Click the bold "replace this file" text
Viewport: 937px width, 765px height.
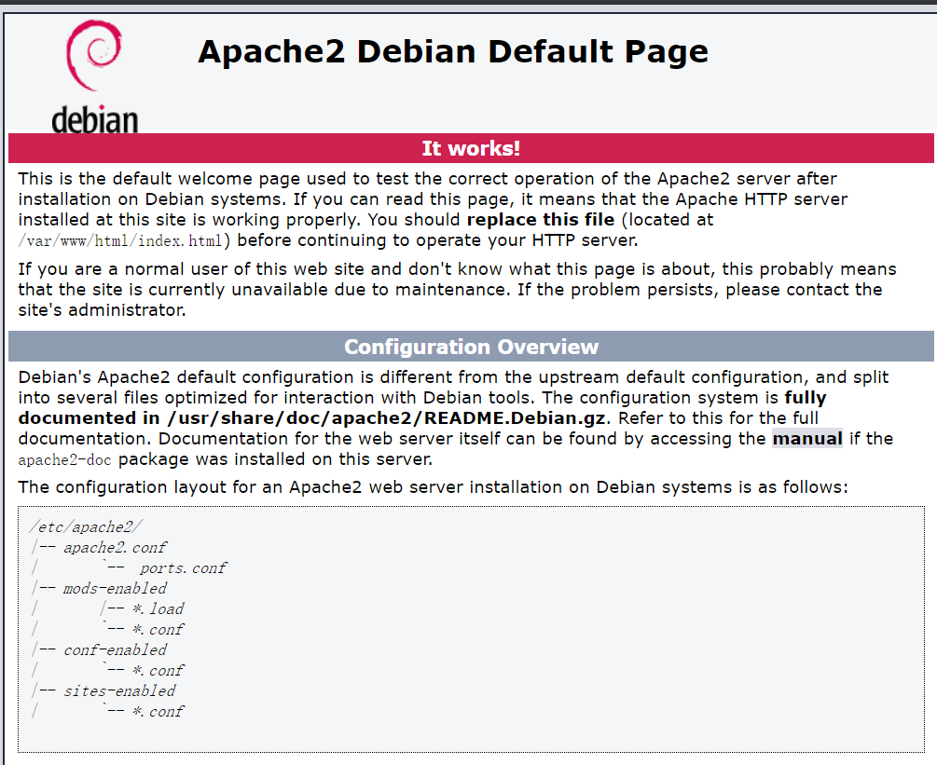pos(540,220)
